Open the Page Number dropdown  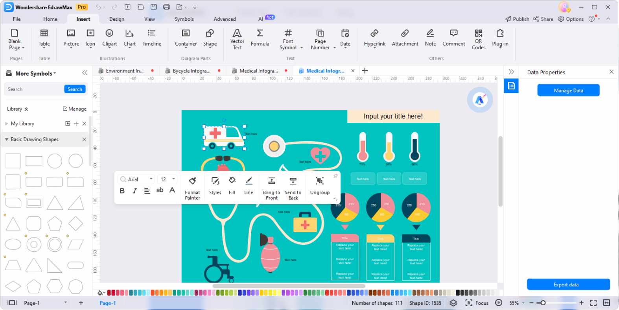(x=335, y=48)
